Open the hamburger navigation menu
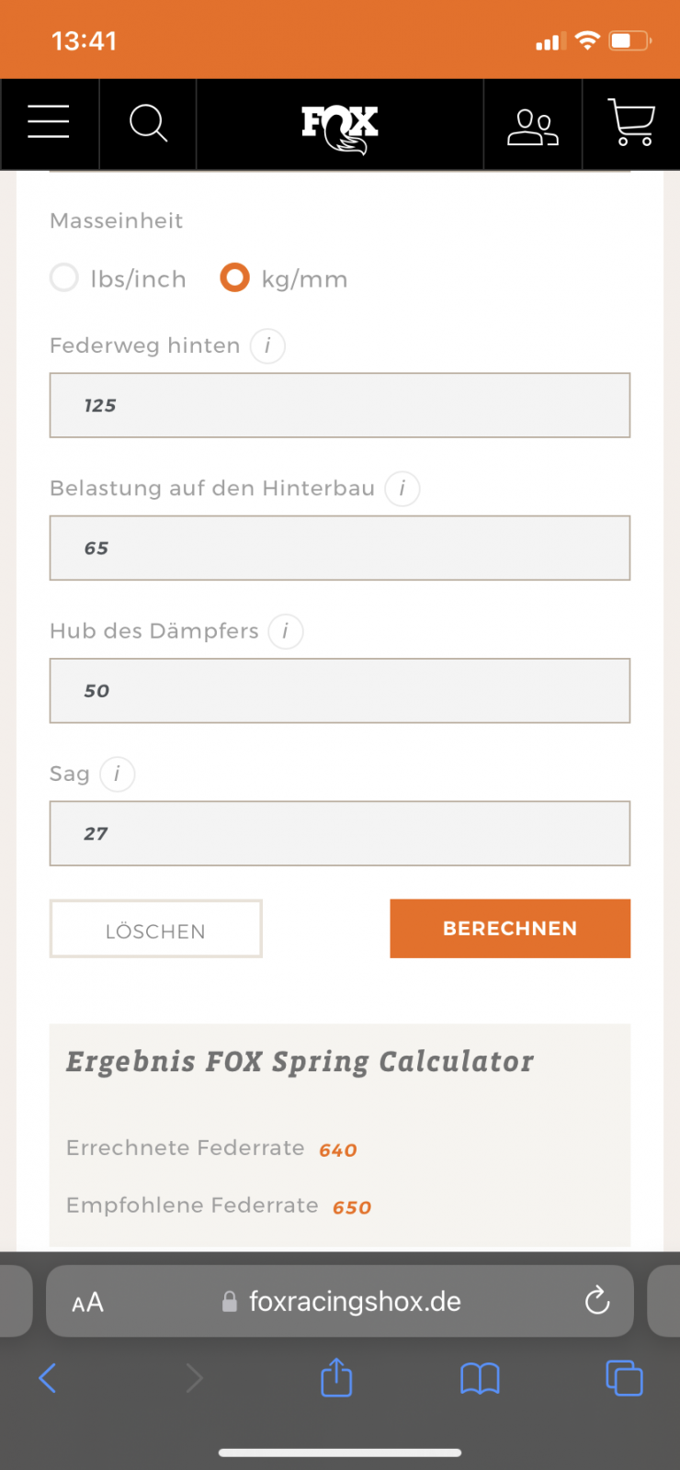The height and width of the screenshot is (1470, 680). [x=49, y=122]
